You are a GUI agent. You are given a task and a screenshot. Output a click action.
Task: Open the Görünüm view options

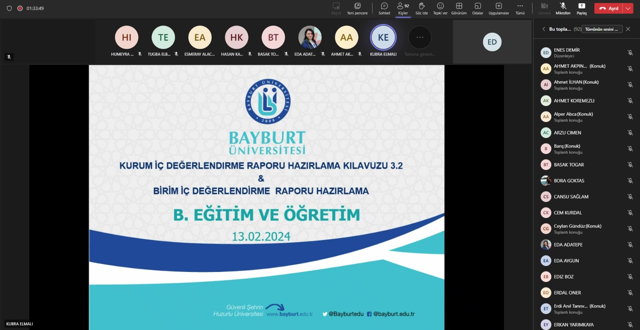coord(459,8)
